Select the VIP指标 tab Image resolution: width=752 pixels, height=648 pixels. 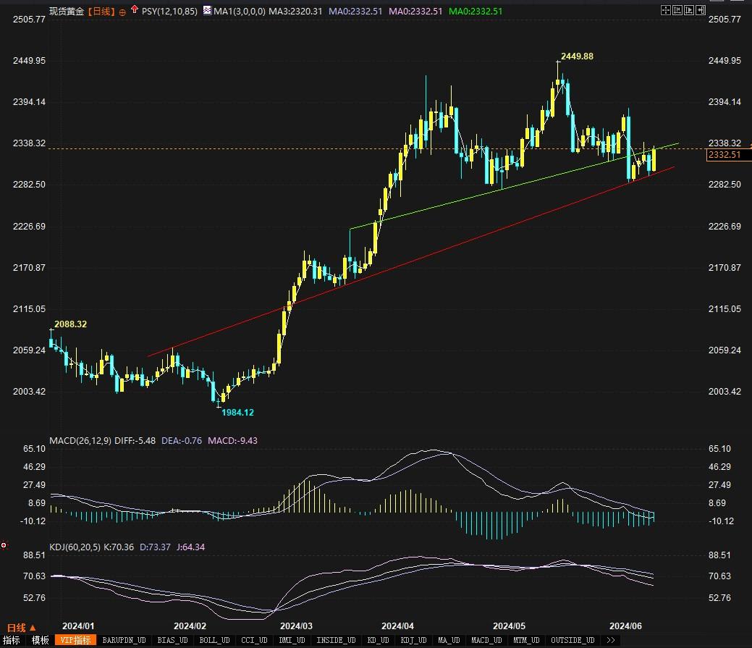[76, 640]
